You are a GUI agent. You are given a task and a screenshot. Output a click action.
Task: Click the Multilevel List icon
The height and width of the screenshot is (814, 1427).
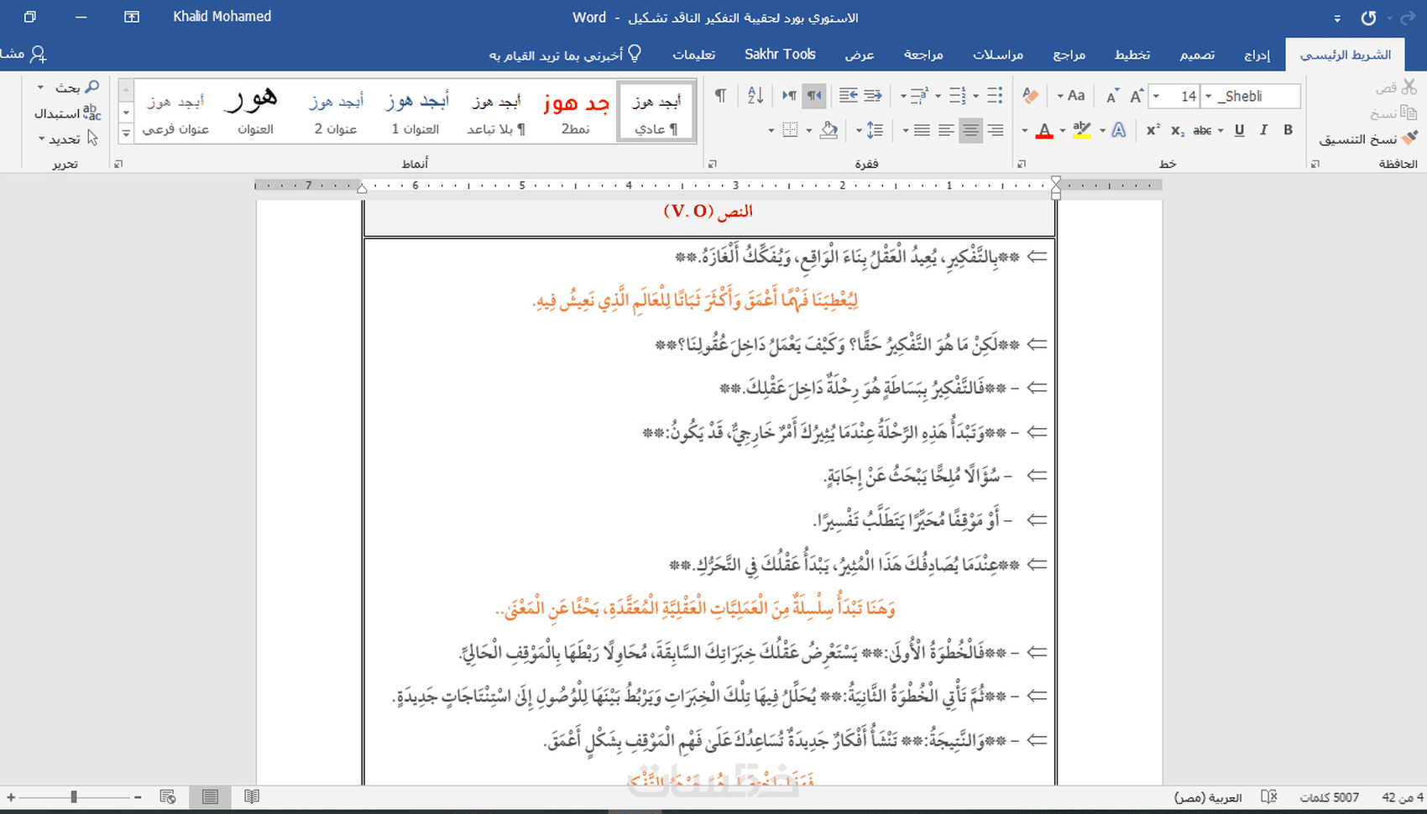pos(920,96)
